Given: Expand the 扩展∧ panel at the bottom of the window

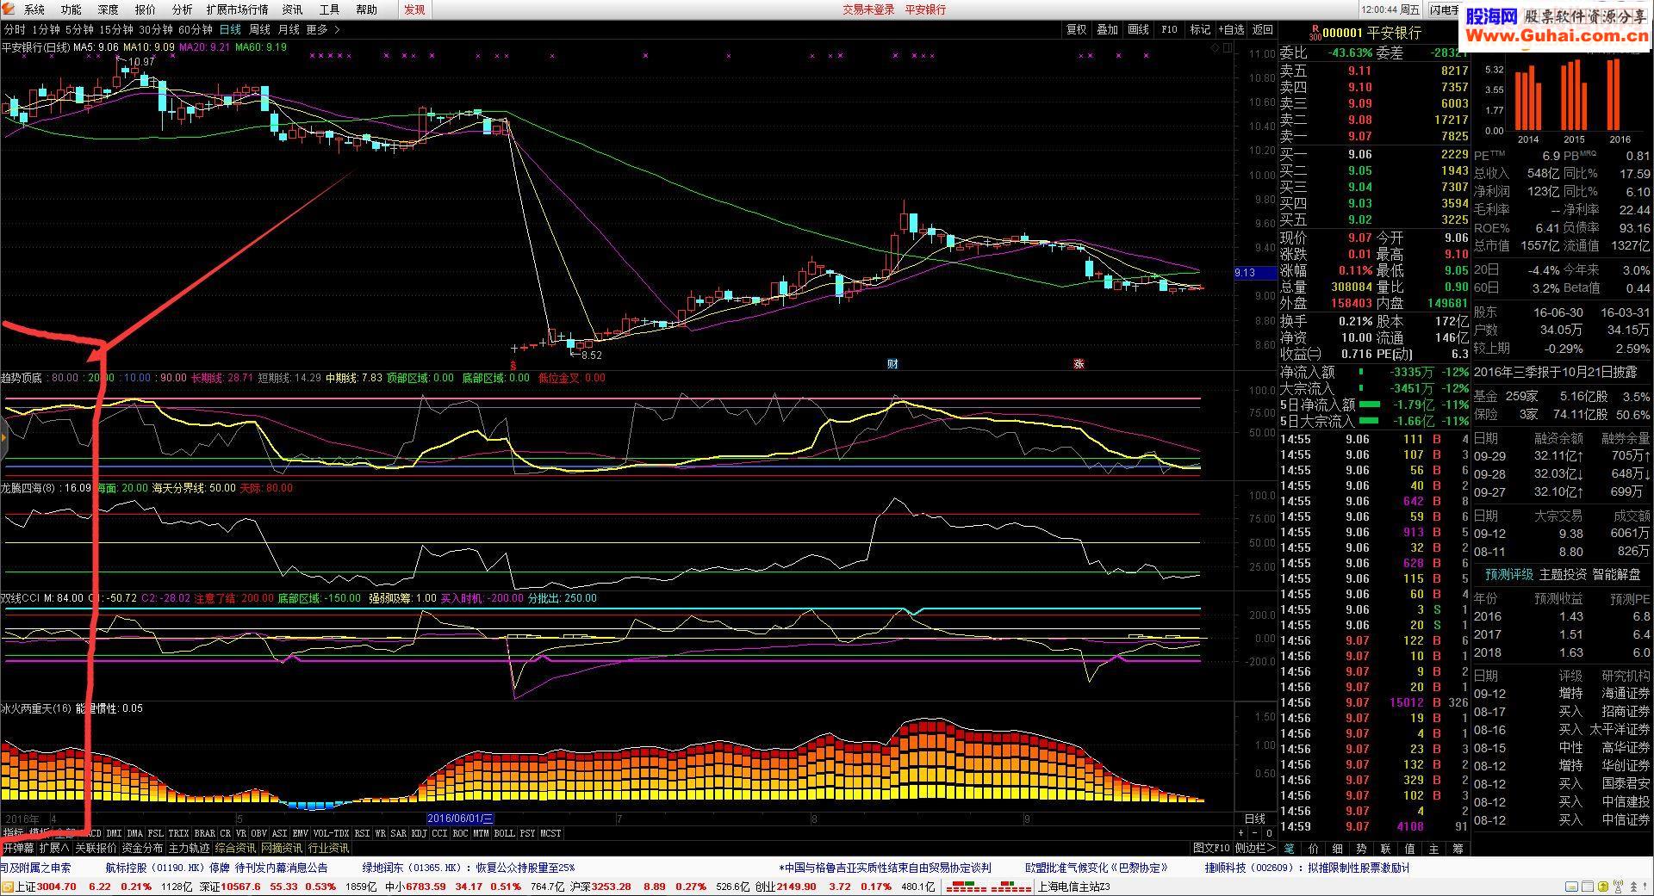Looking at the screenshot, I should pyautogui.click(x=54, y=849).
